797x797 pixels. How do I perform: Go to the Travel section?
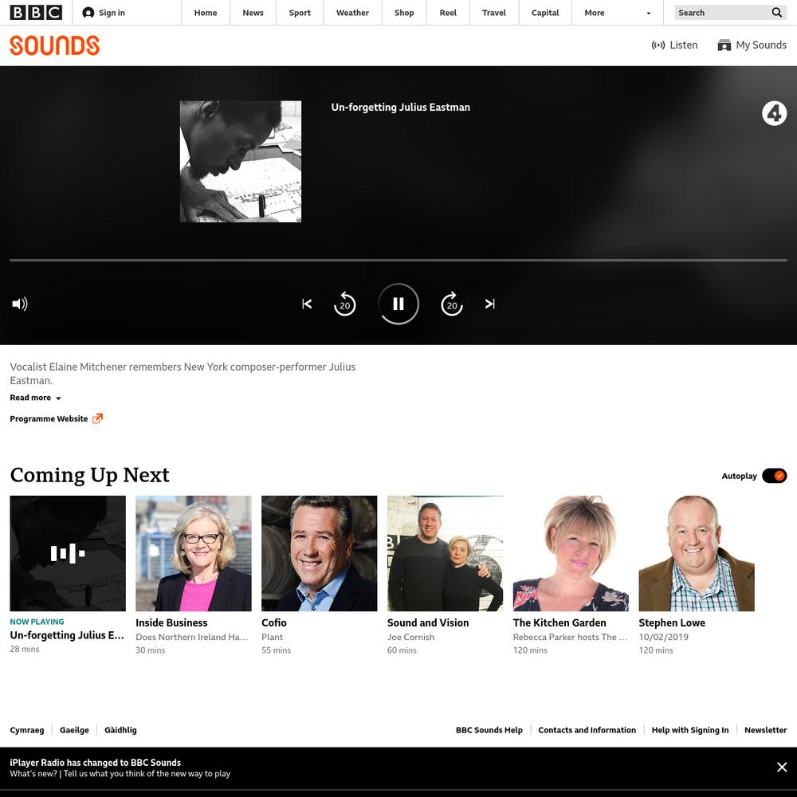[x=494, y=13]
